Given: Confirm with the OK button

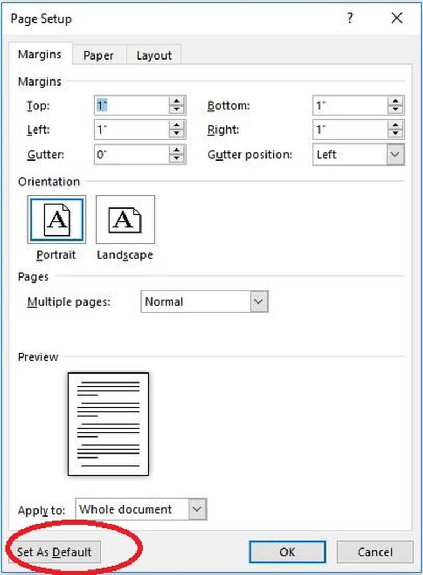Looking at the screenshot, I should tap(288, 552).
